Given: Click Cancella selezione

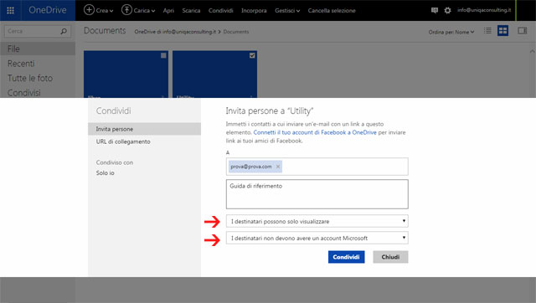Looking at the screenshot, I should [x=332, y=11].
